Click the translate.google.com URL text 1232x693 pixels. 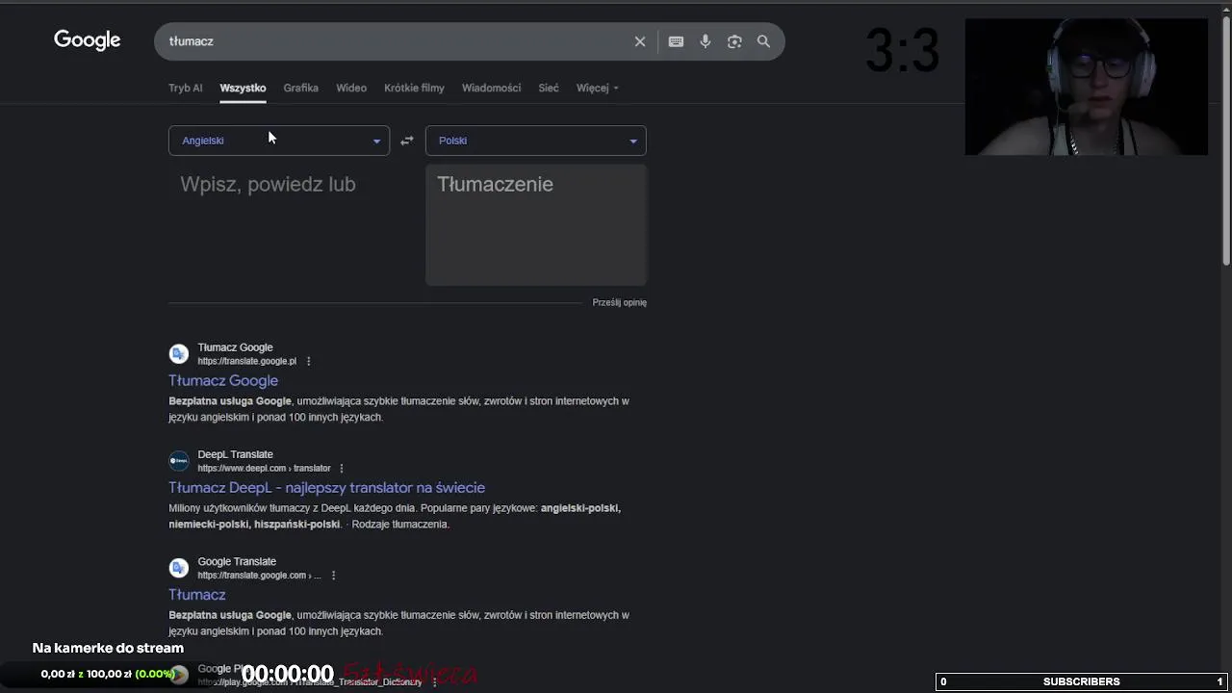pos(259,575)
